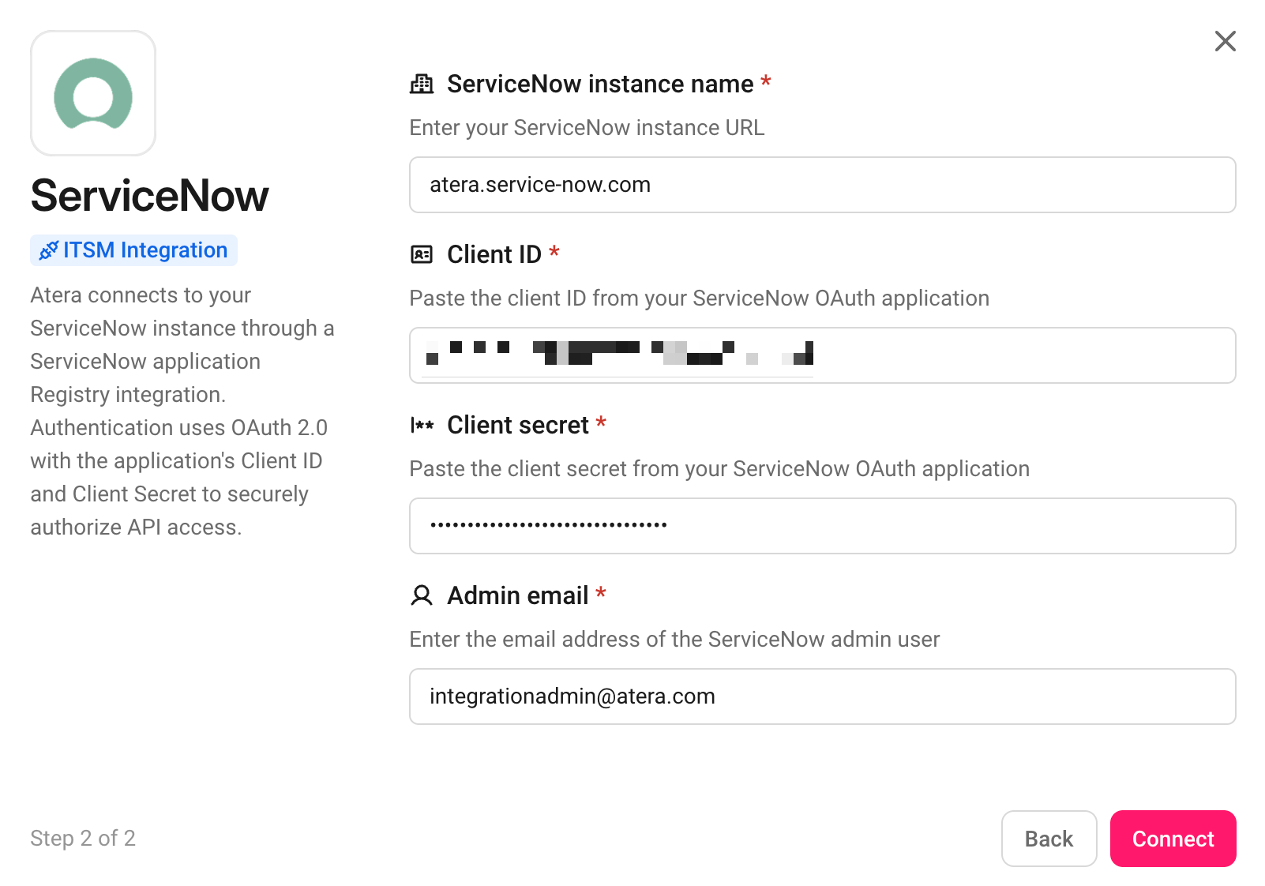Click the "Client secret" label

pyautogui.click(x=518, y=425)
